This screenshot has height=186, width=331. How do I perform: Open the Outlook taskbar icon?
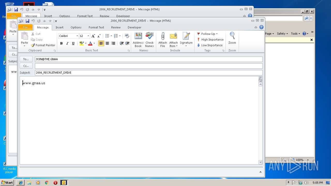[64, 183]
